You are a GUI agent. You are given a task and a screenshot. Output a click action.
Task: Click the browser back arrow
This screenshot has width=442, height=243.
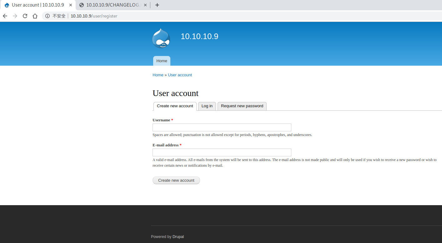click(5, 16)
